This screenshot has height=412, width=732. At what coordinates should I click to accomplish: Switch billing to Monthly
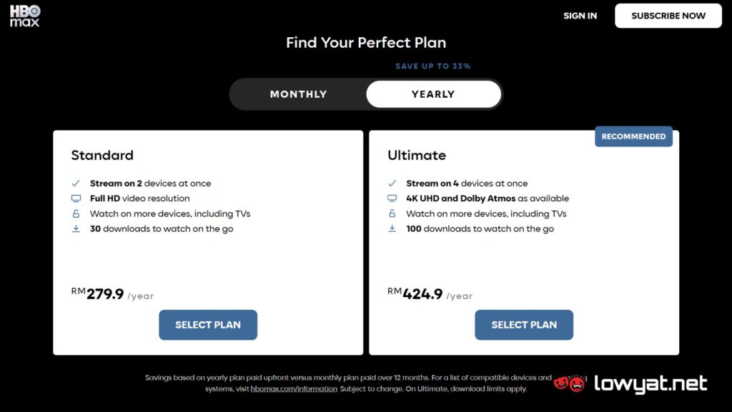(298, 94)
